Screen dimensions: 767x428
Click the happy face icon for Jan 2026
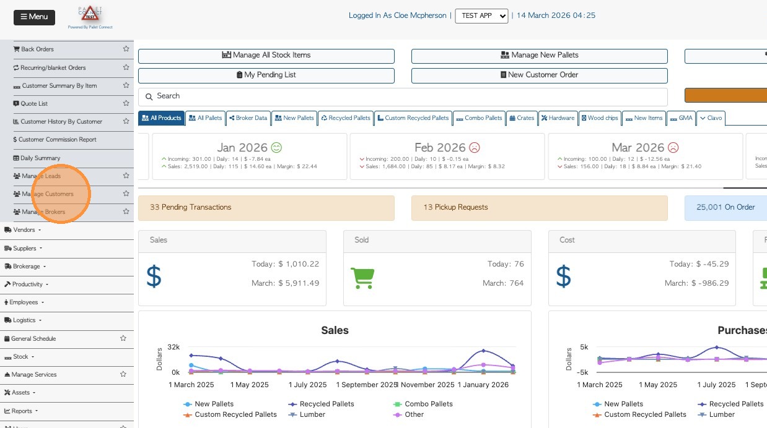click(x=276, y=148)
